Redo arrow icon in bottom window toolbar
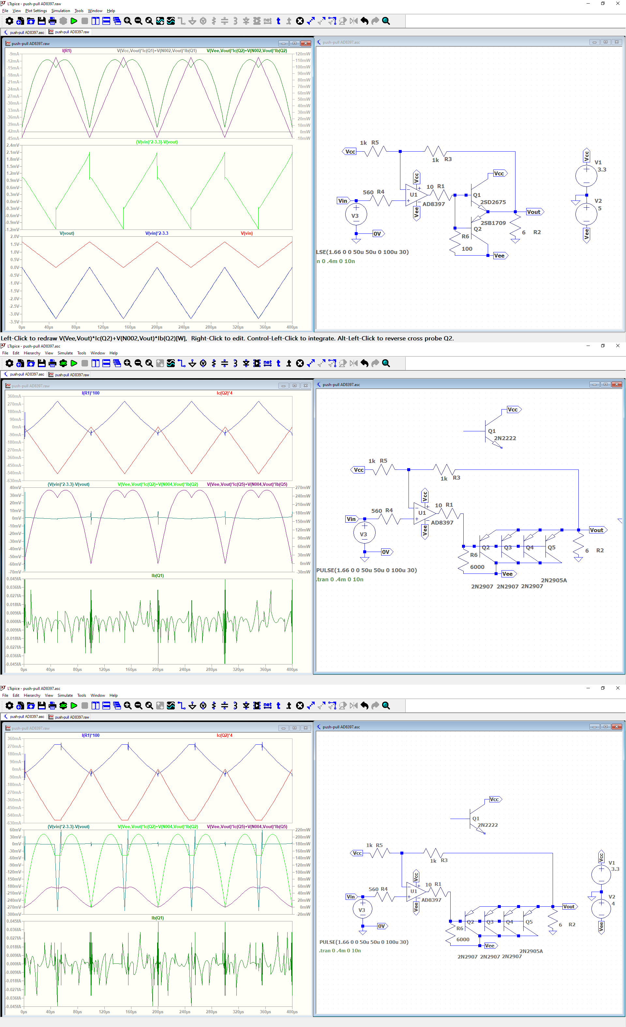Viewport: 626px width, 1027px height. (x=375, y=705)
